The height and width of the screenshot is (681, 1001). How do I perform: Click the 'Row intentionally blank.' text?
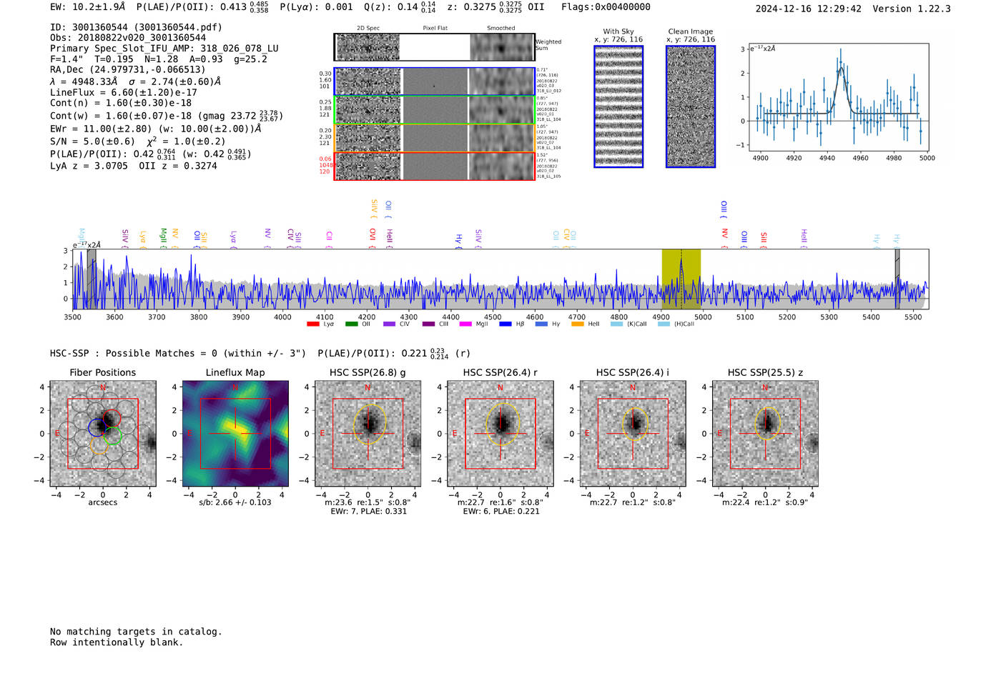[117, 642]
